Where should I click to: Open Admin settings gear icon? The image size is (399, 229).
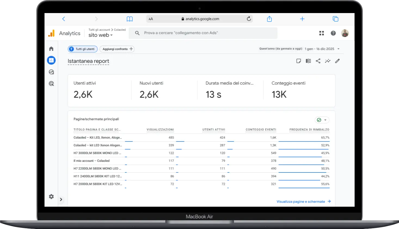(x=51, y=196)
